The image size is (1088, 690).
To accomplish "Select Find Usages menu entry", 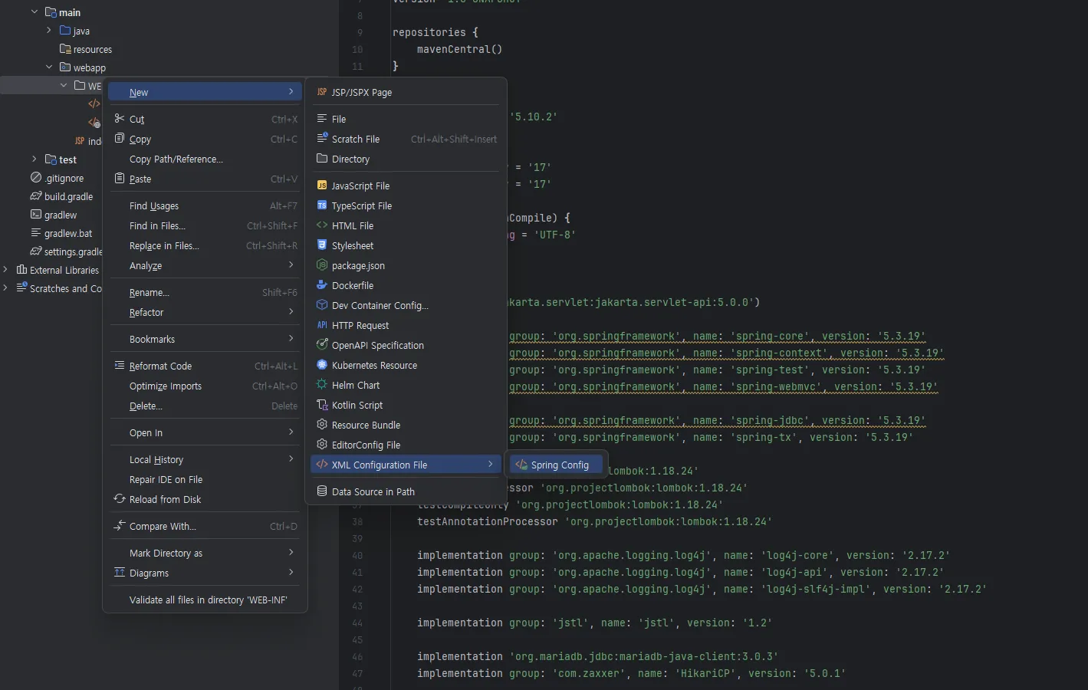I will point(205,205).
